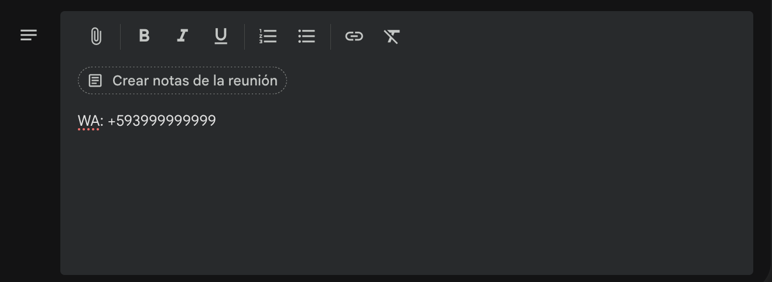Click empty space right of the phone number
This screenshot has height=282, width=772.
469,121
